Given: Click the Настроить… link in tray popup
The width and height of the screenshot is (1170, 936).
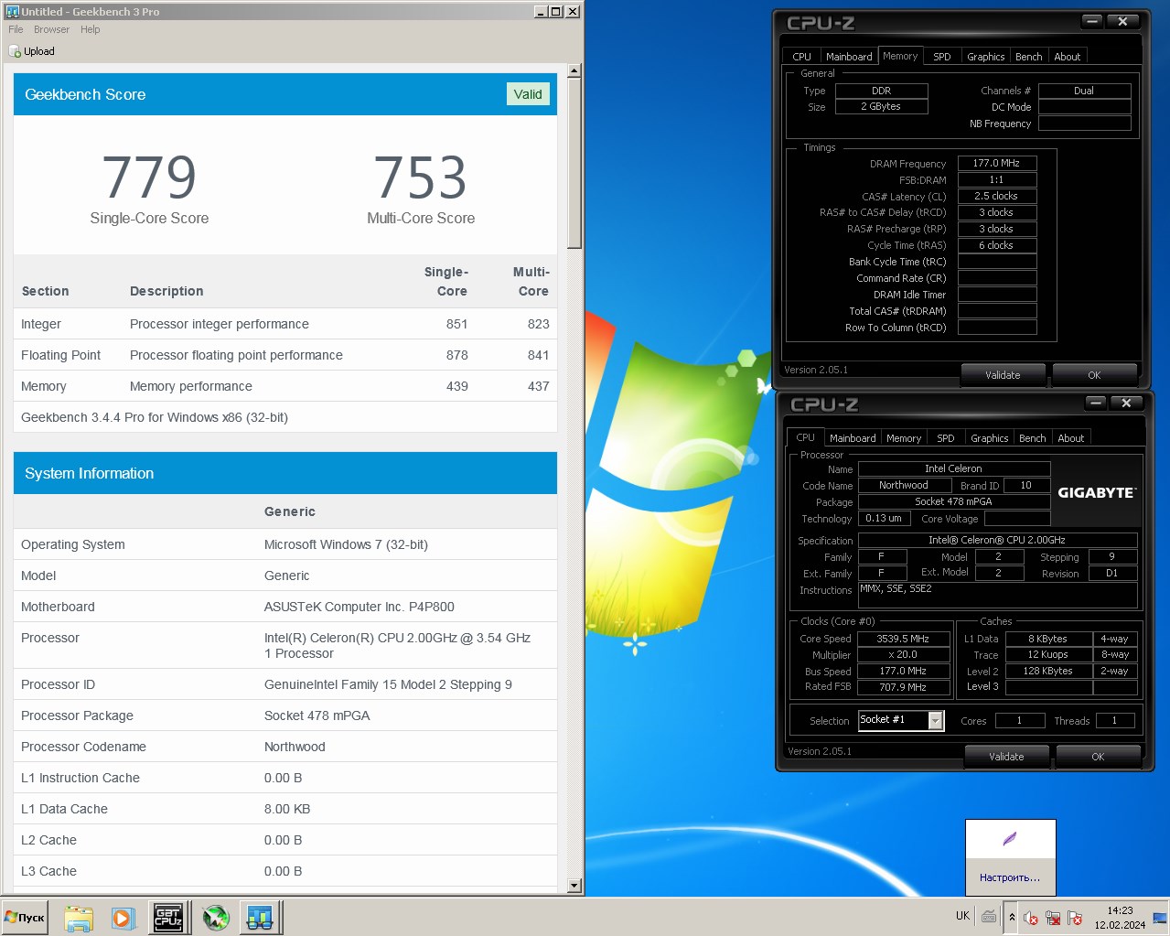Looking at the screenshot, I should (x=1010, y=877).
